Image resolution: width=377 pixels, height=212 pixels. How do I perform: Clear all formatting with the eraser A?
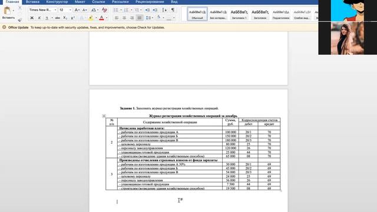coord(104,10)
